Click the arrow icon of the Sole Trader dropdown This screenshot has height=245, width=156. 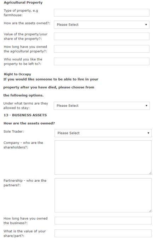[x=148, y=133]
